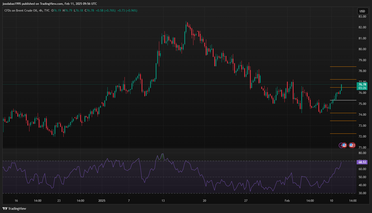Click the 83.00 label on price scale
This screenshot has height=213, width=372.
[362, 17]
